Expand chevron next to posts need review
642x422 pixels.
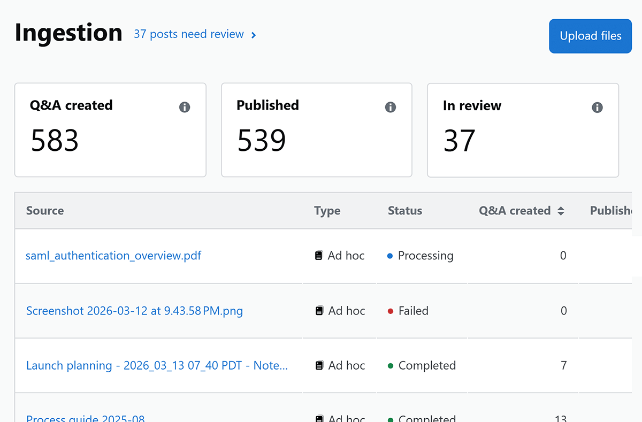point(254,35)
